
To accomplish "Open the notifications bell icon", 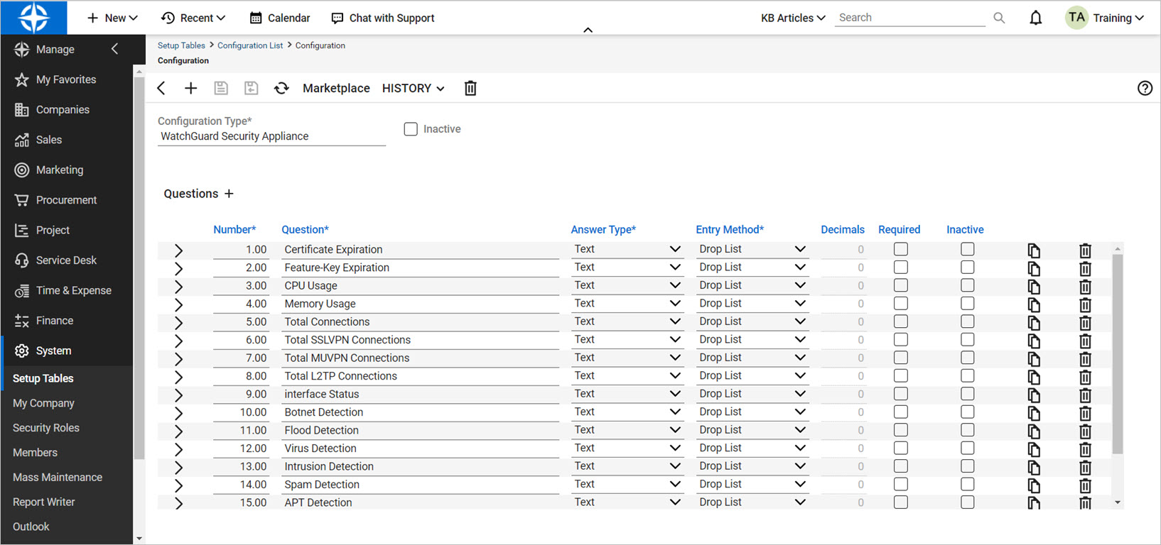I will click(x=1035, y=18).
